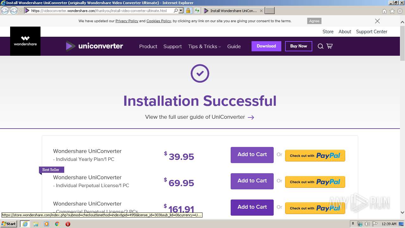The image size is (405, 228).
Task: Dismiss the cookie banner with the X
Action: (x=377, y=21)
